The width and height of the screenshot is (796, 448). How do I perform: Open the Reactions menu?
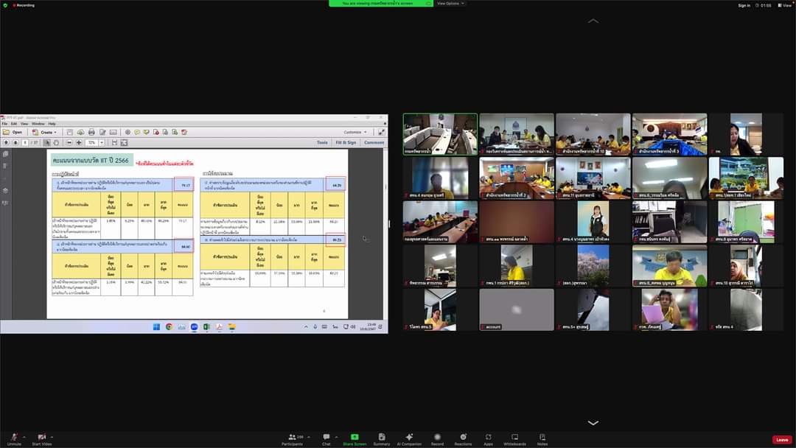pyautogui.click(x=463, y=439)
